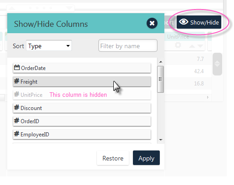Select the EmployeeID column entry
The width and height of the screenshot is (234, 185).
click(x=82, y=135)
